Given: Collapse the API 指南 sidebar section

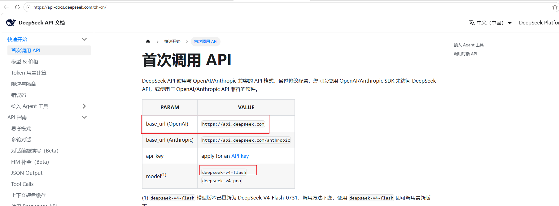Looking at the screenshot, I should (x=84, y=117).
